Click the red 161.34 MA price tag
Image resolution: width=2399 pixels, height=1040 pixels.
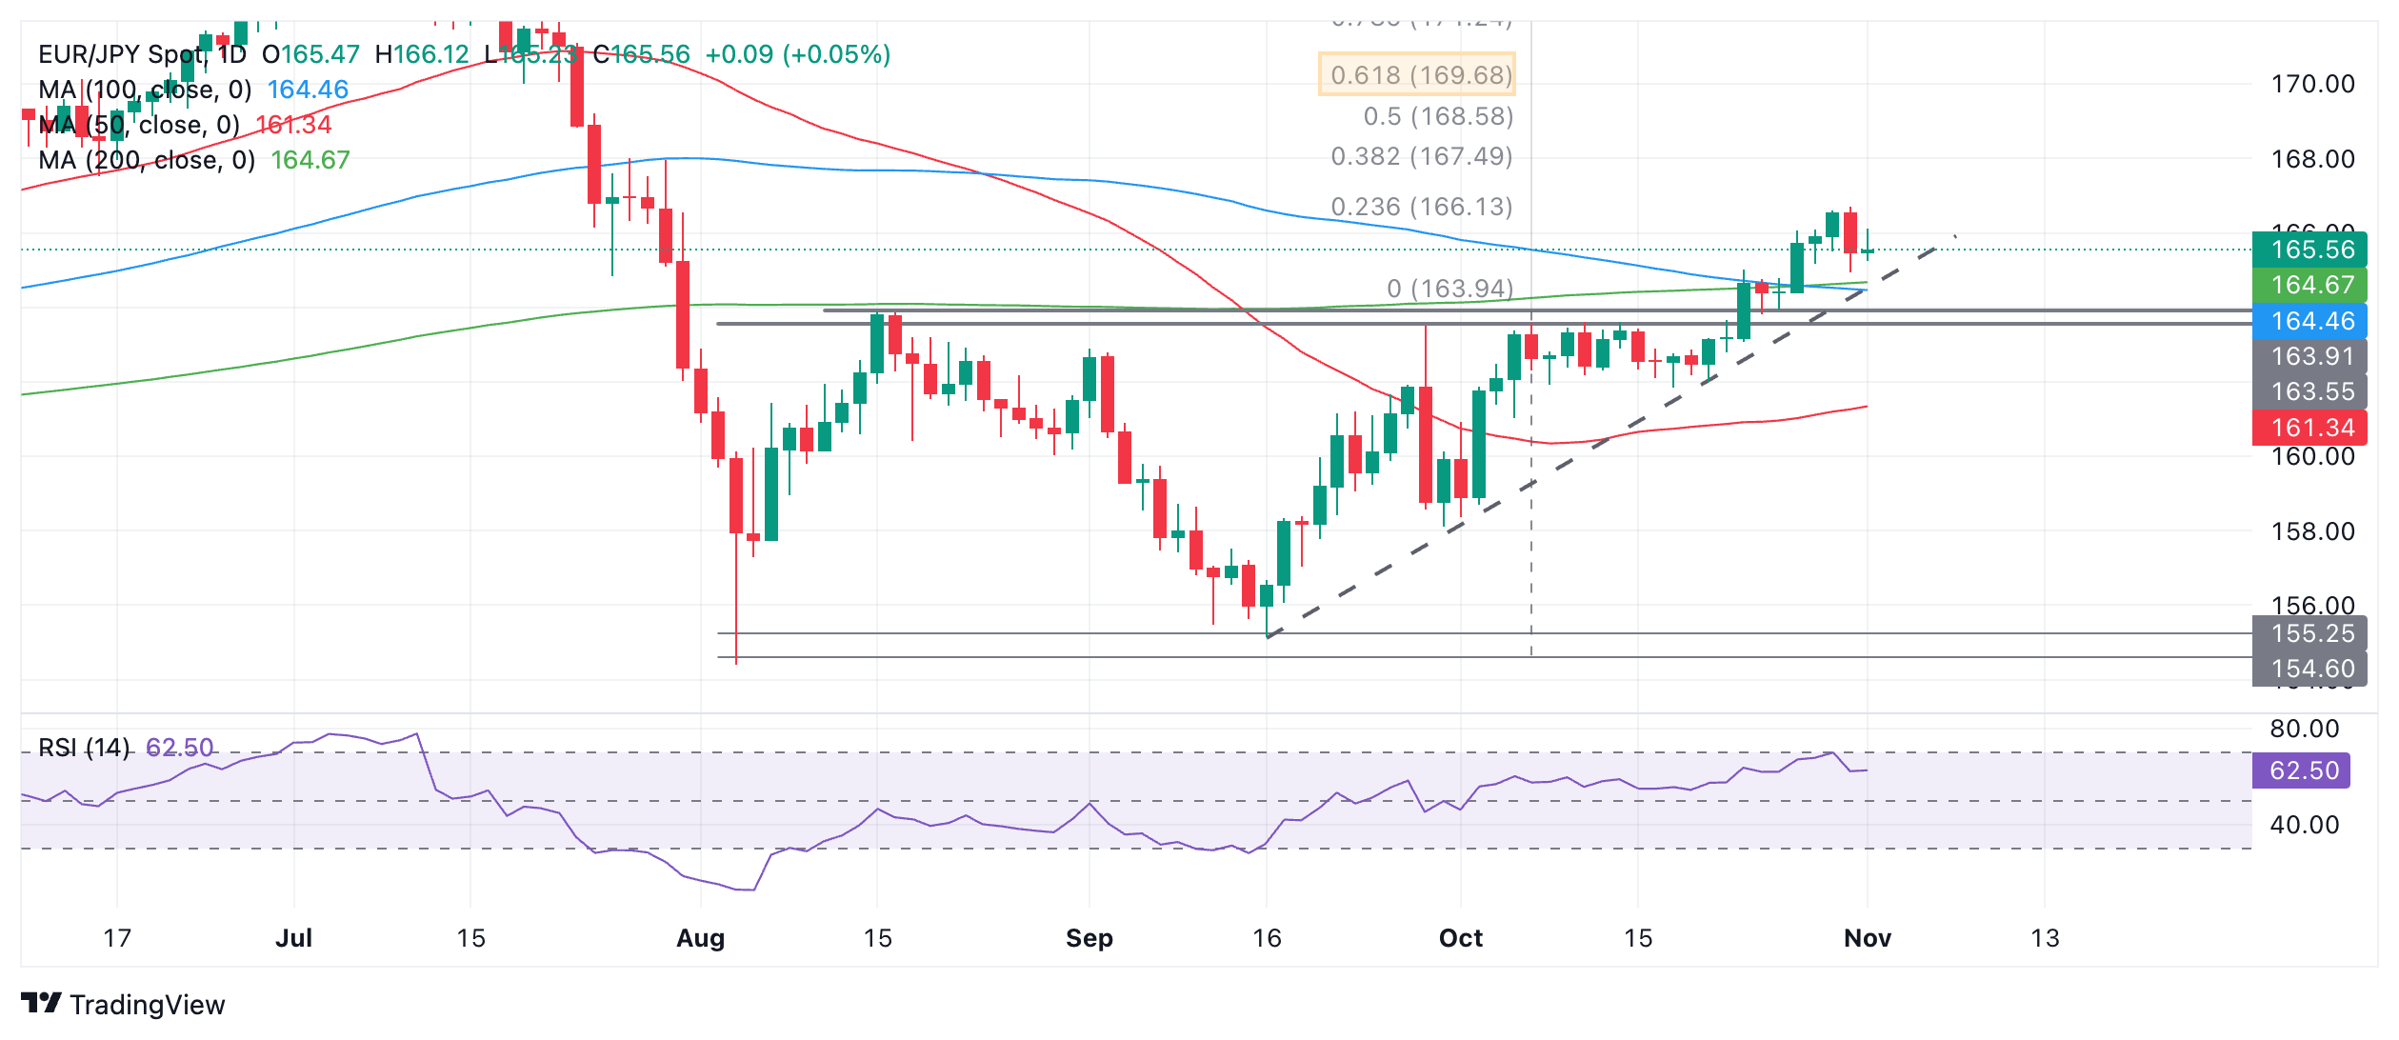point(2309,428)
